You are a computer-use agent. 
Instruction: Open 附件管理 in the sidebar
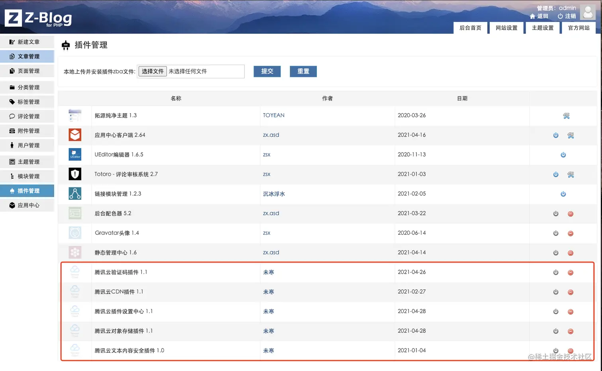click(27, 131)
